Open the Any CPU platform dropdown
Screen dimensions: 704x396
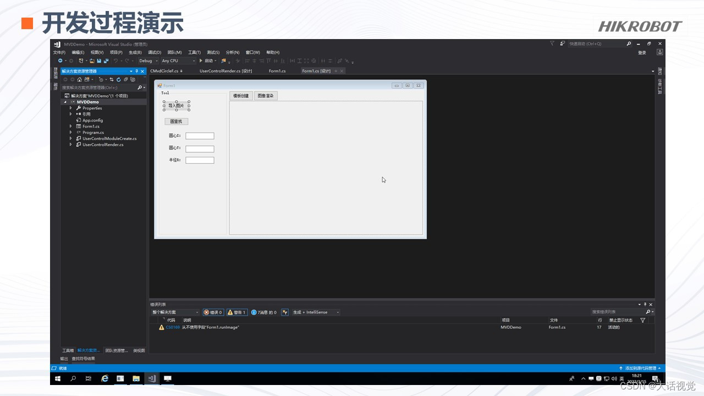click(x=178, y=61)
